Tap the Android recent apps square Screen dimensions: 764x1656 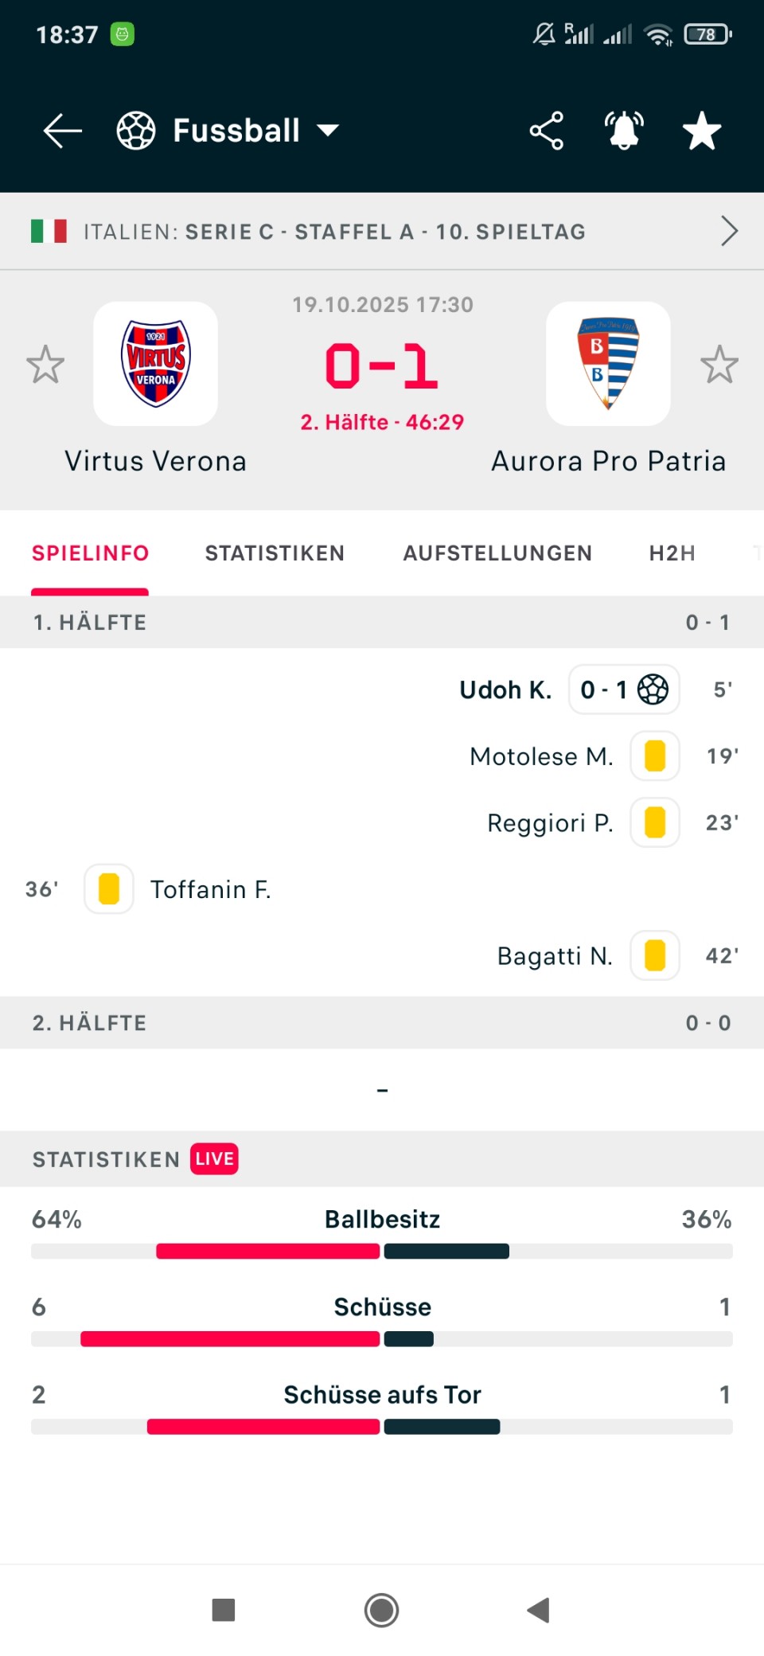[224, 1610]
